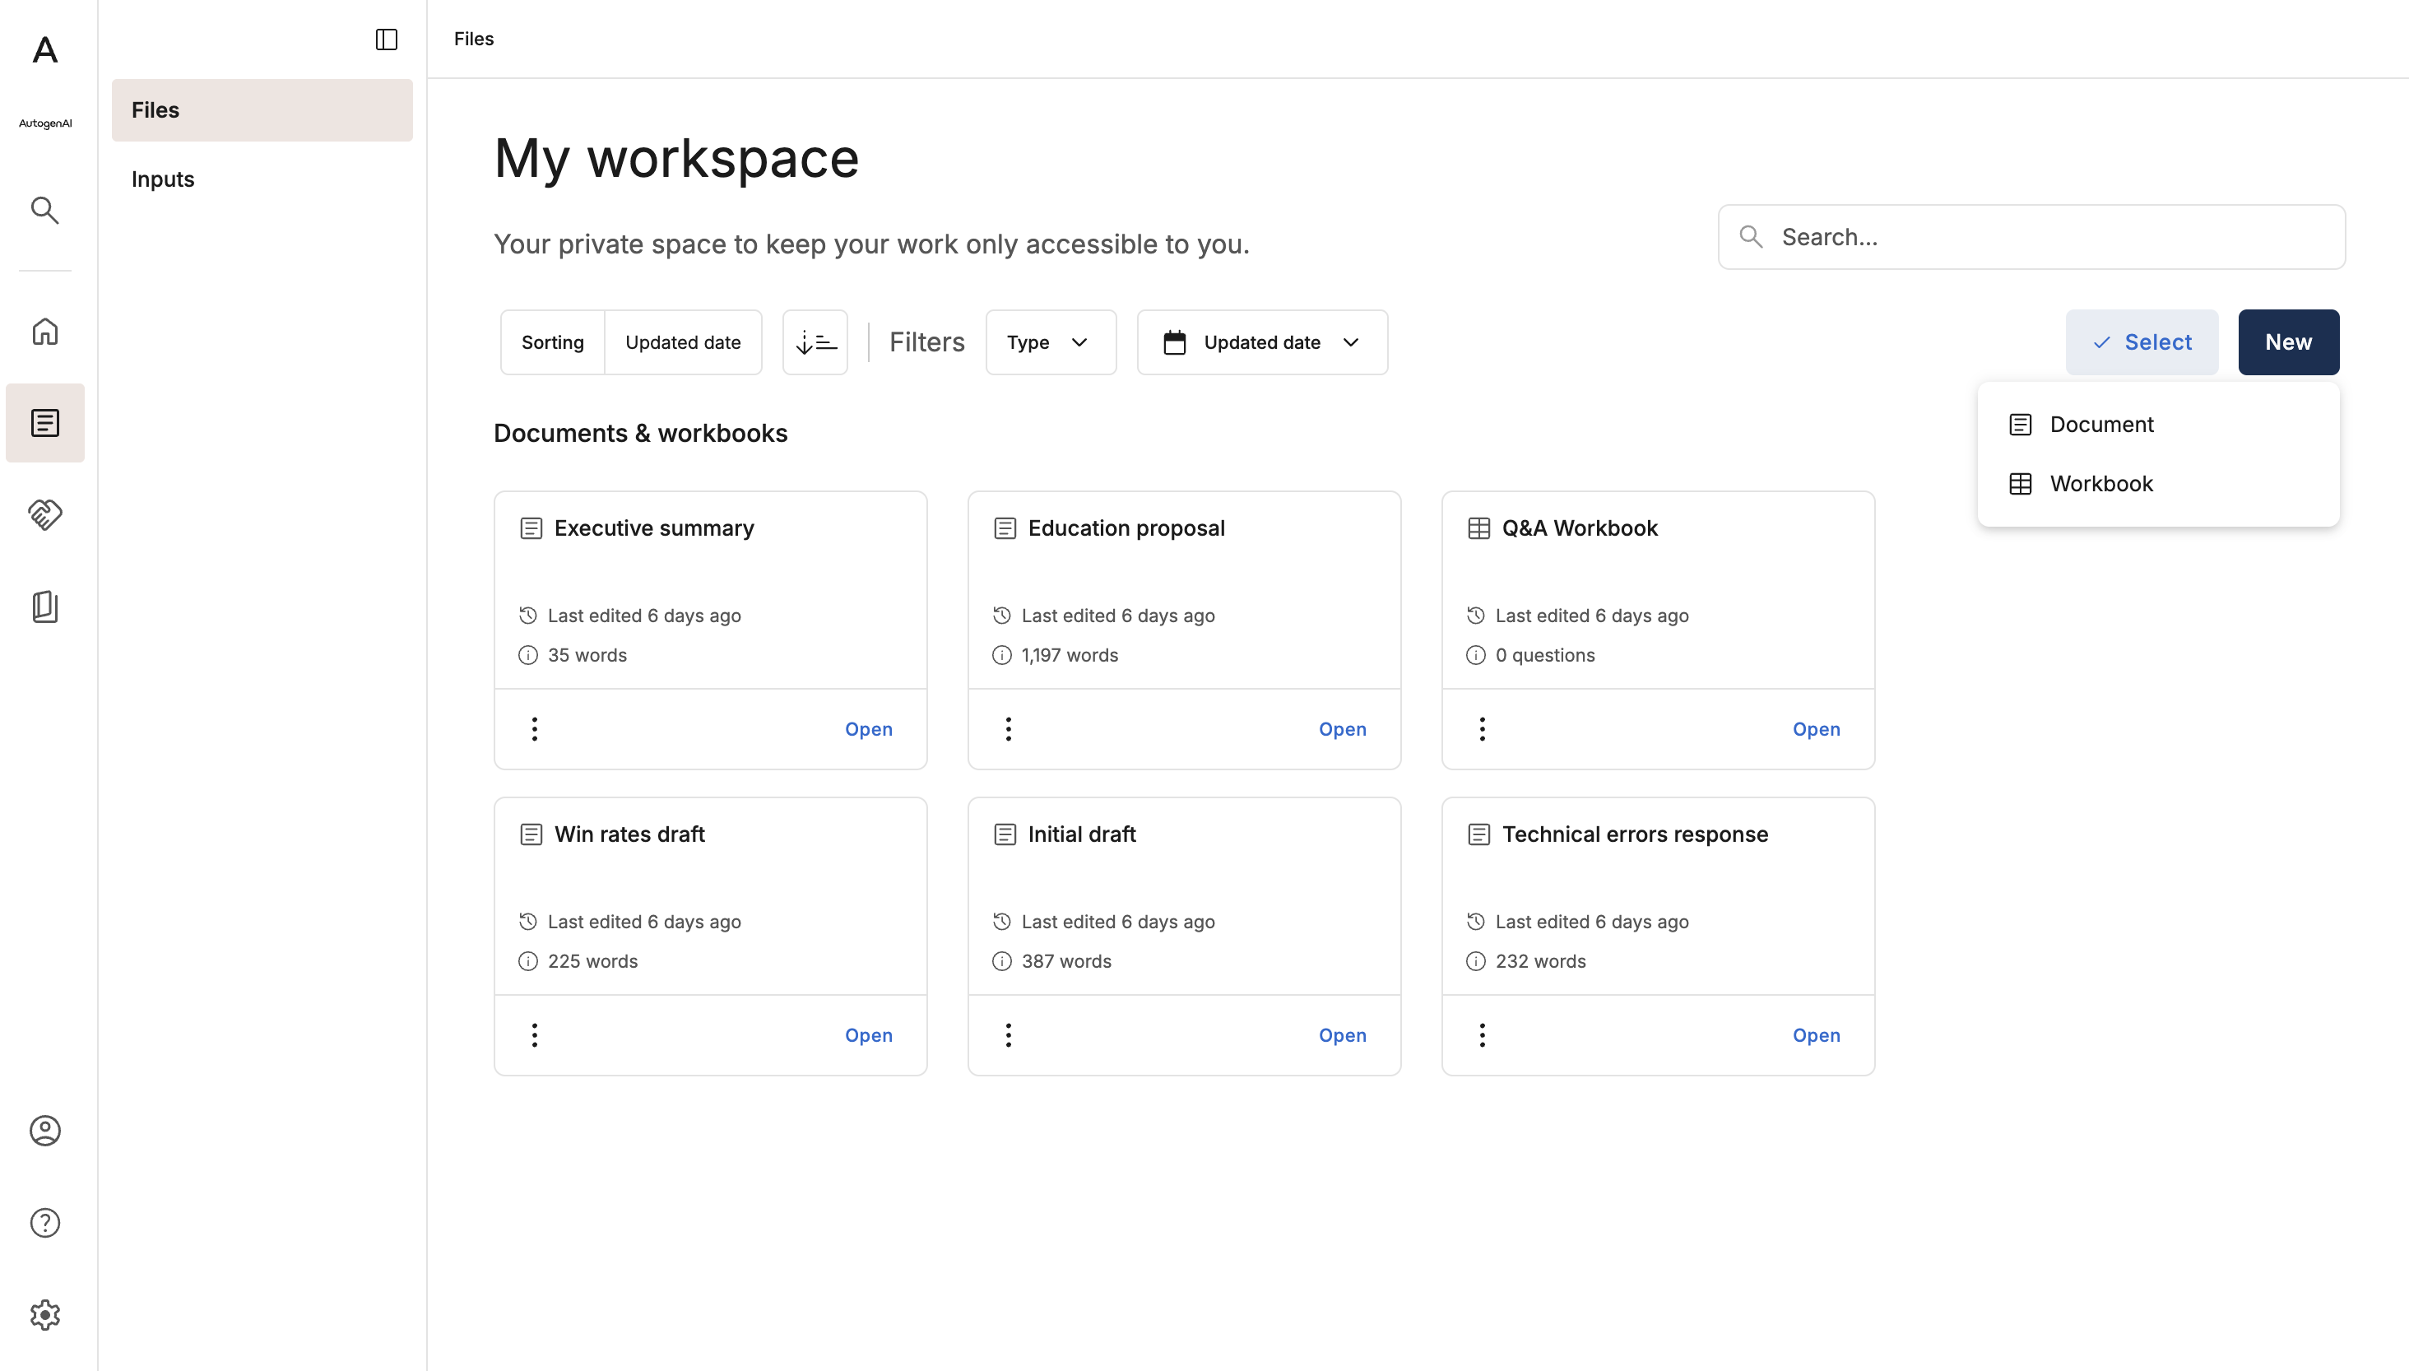Open the Technical errors response document
Viewport: 2409px width, 1371px height.
(x=1815, y=1035)
